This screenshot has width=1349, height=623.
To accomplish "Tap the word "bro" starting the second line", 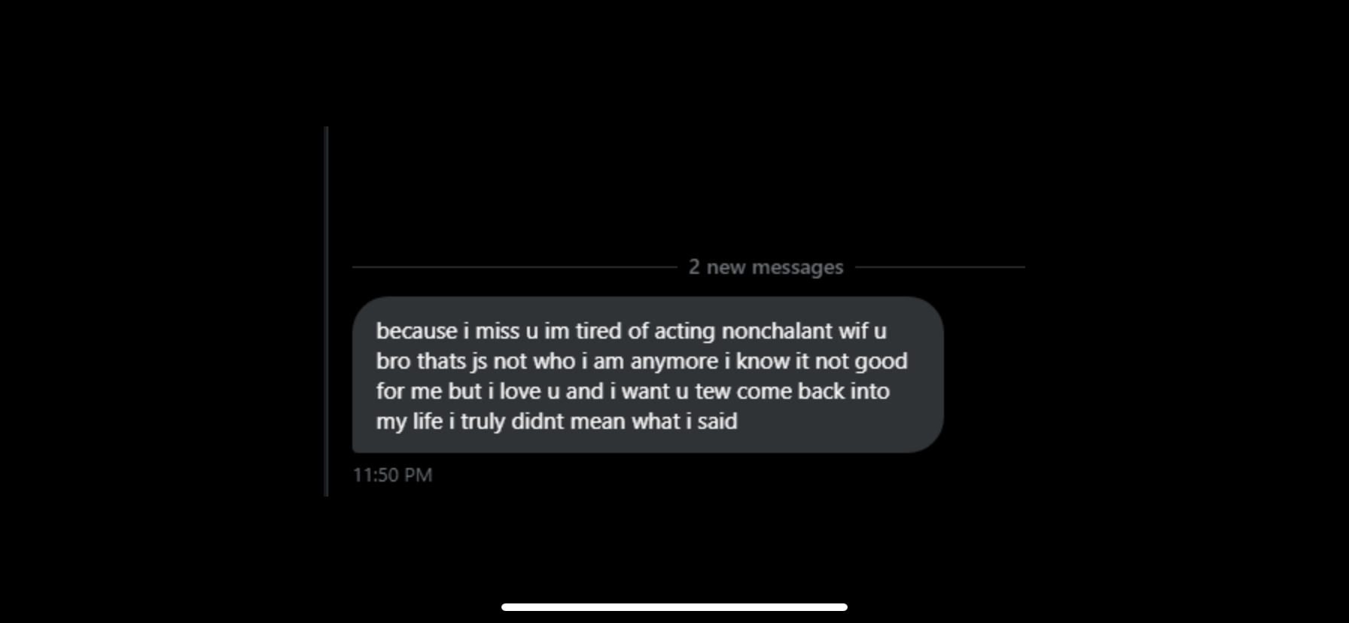I will tap(393, 361).
